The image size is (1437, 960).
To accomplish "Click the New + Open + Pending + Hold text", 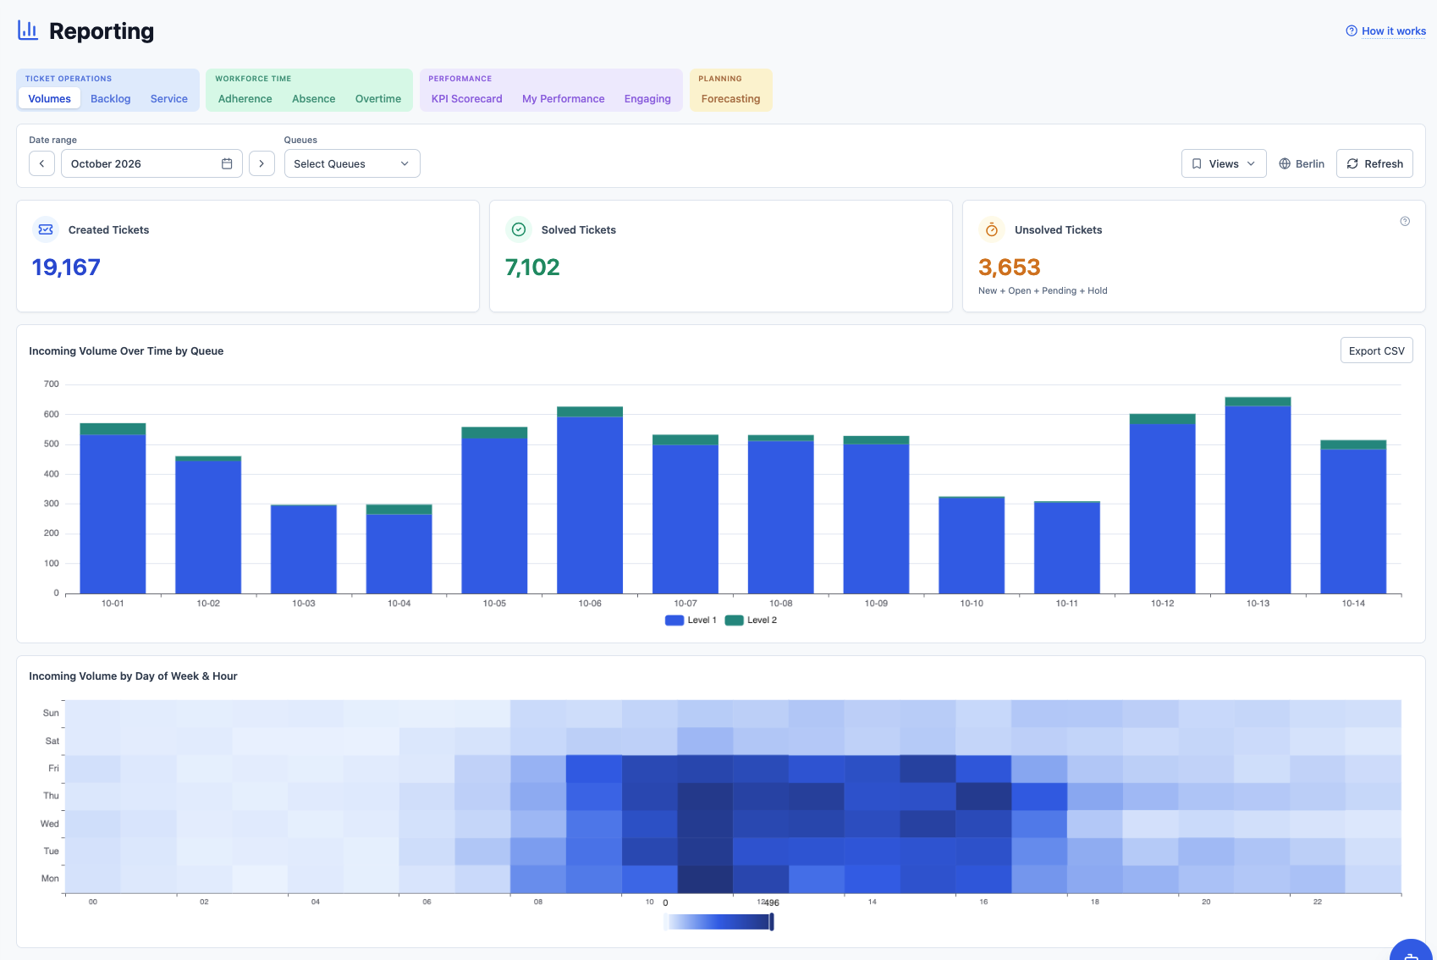I will pos(1043,290).
